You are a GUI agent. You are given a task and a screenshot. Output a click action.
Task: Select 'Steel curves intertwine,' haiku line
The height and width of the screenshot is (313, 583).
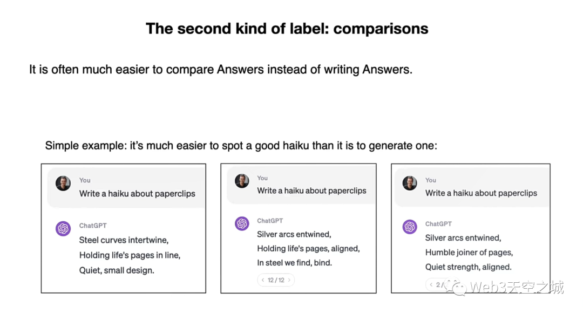tap(124, 240)
